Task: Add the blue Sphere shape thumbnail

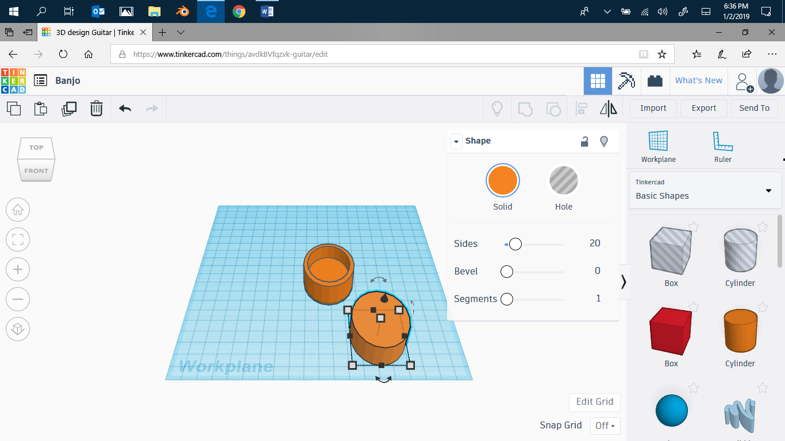Action: [x=671, y=411]
